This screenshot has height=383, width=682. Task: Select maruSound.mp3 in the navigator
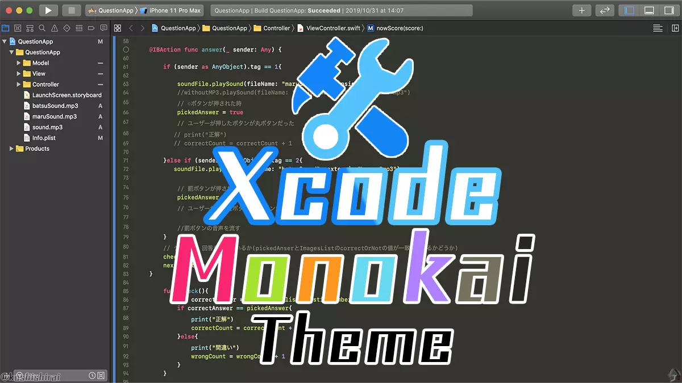pos(56,116)
